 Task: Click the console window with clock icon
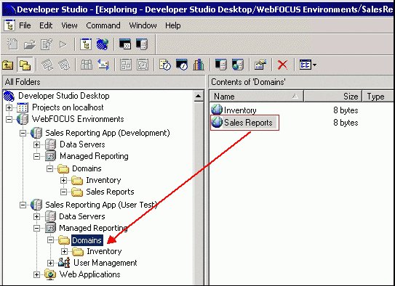(182, 65)
